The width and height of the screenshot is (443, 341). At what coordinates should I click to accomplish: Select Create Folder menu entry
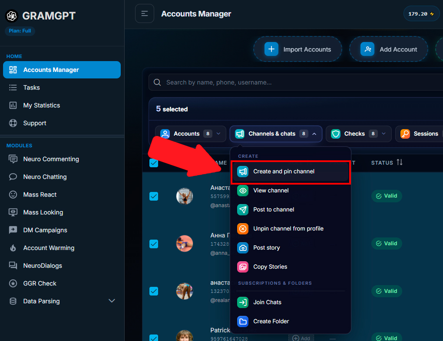pos(291,321)
